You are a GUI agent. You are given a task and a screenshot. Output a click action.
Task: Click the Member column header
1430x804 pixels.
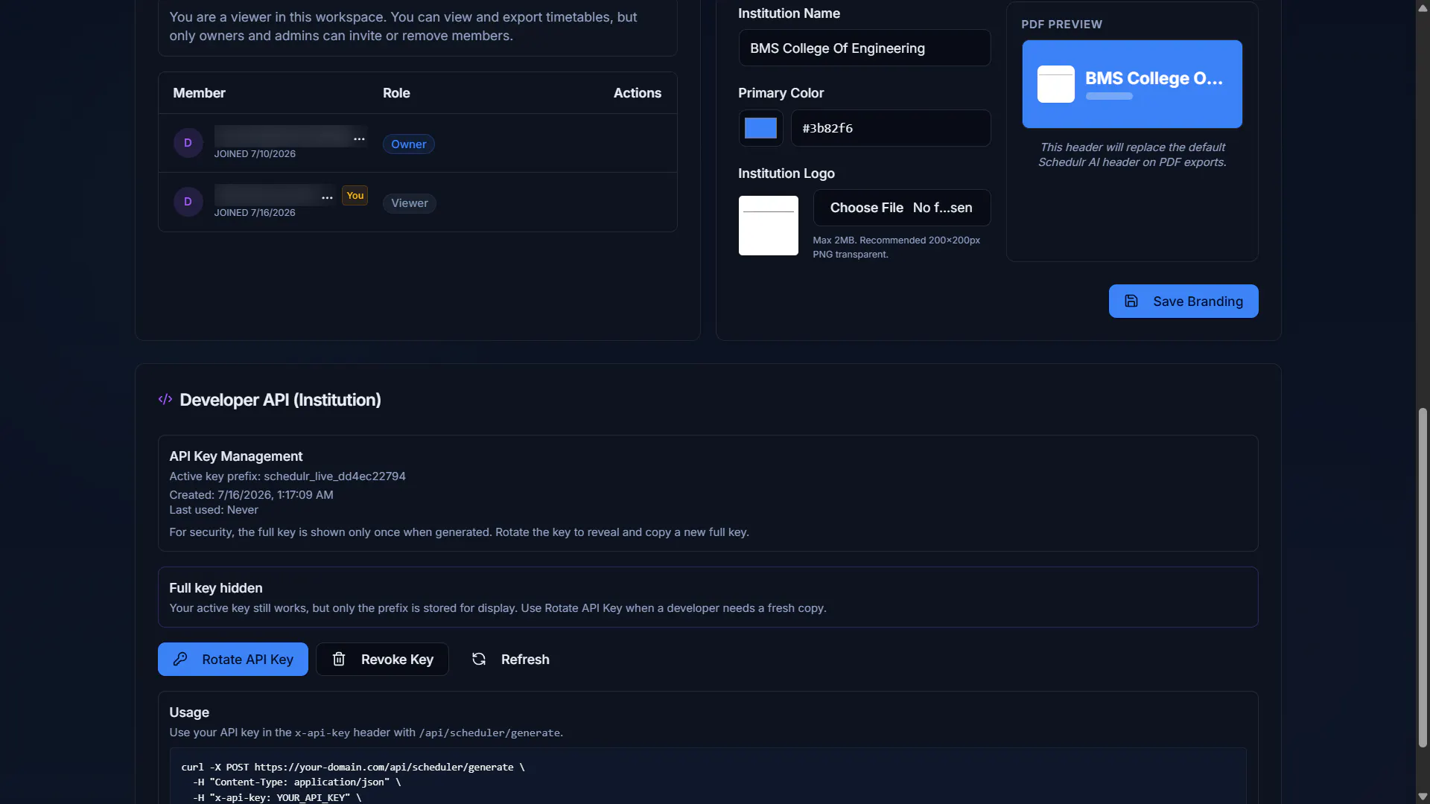199,93
